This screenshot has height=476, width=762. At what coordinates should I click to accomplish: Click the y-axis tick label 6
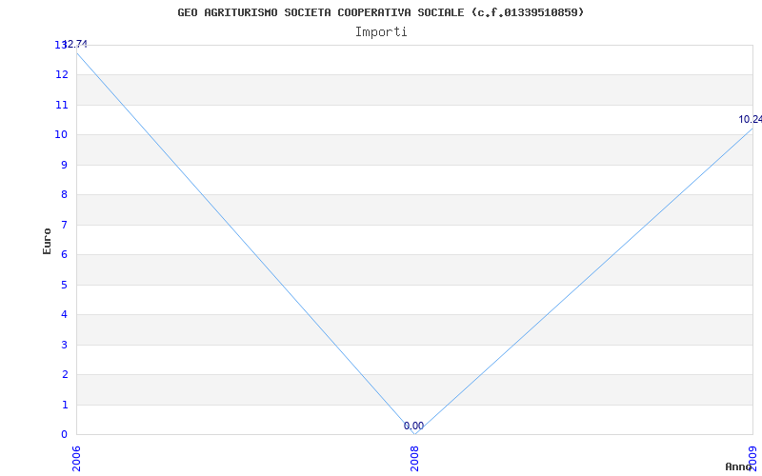[64, 255]
